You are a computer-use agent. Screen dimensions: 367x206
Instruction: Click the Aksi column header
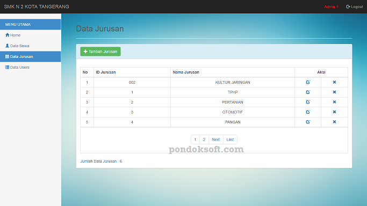point(321,72)
